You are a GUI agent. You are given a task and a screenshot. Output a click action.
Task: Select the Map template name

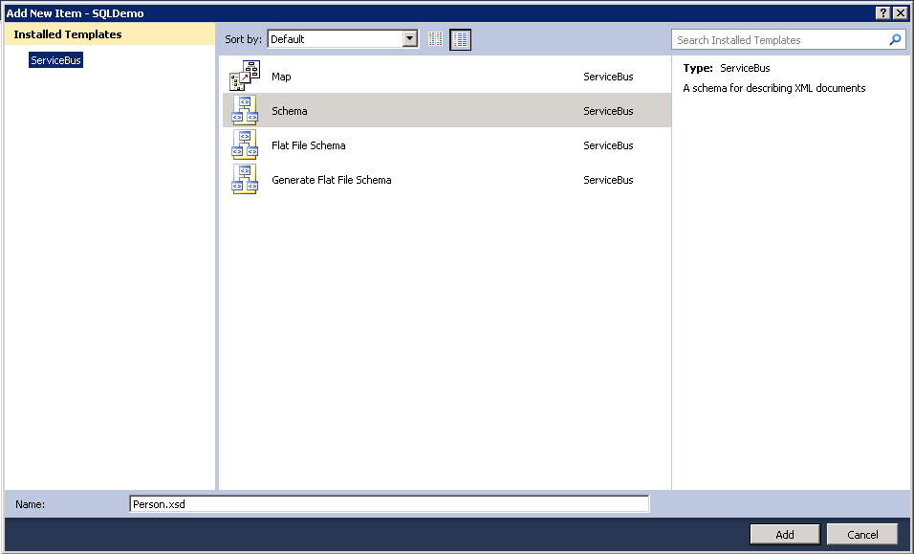click(281, 77)
